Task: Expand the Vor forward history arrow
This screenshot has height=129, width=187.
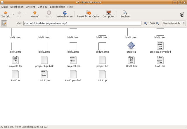Action: tap(25, 14)
